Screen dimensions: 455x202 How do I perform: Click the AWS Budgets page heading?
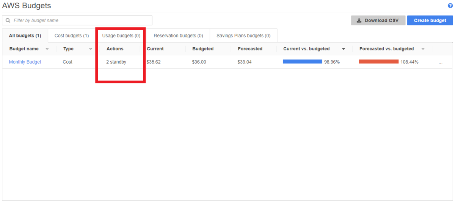27,6
